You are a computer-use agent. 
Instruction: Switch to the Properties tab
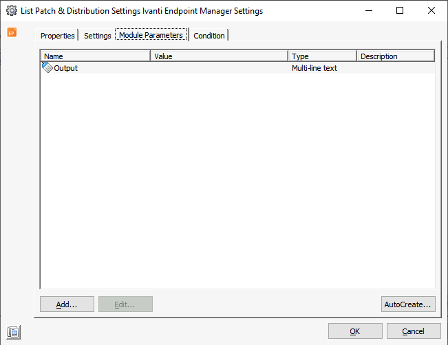57,36
